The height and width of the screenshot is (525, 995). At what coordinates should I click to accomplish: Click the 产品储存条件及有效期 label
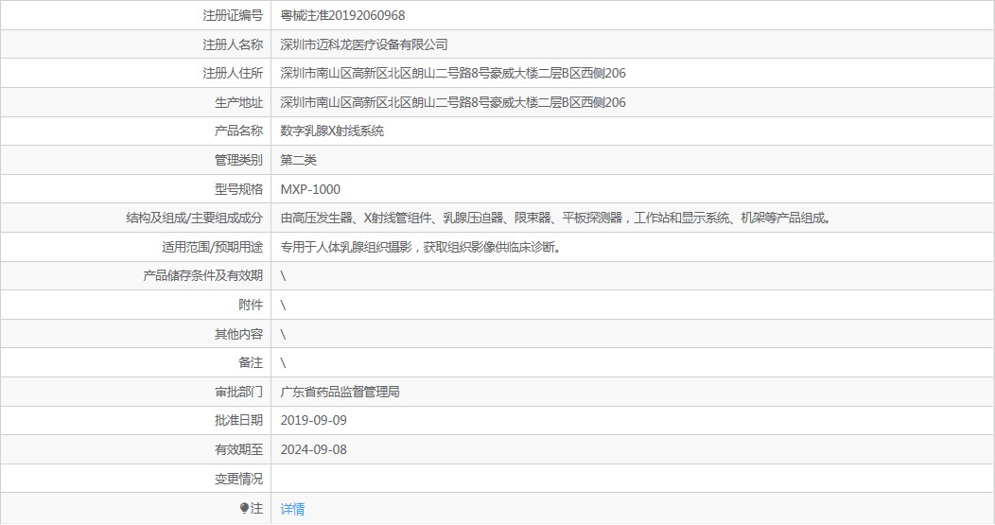click(202, 275)
